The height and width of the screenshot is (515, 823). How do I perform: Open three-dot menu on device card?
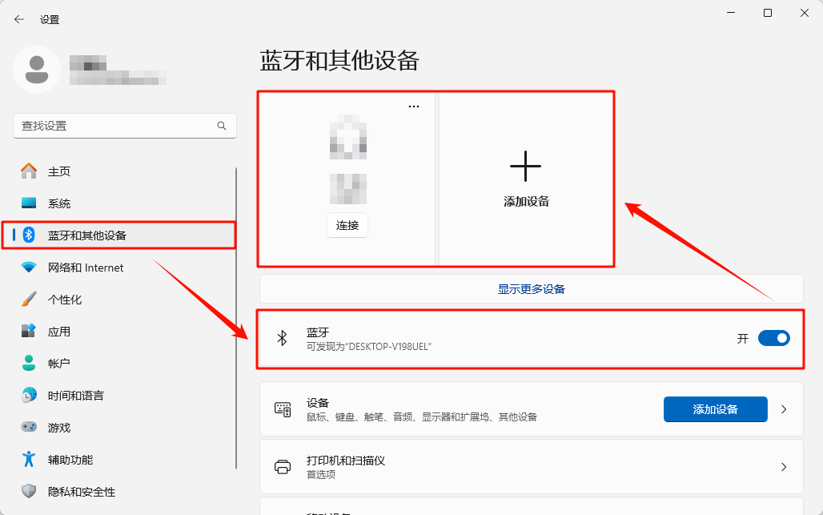click(x=414, y=107)
